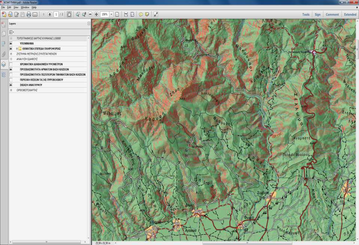The width and height of the screenshot is (359, 245).
Task: Click the edit and sign document icon
Action: pyautogui.click(x=16, y=15)
